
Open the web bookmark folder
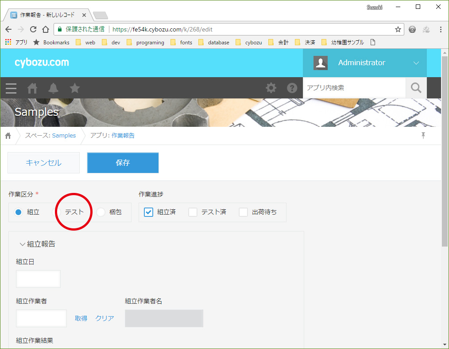pyautogui.click(x=85, y=43)
